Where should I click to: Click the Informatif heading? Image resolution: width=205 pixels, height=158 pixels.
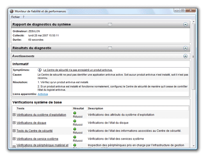tap(20, 64)
